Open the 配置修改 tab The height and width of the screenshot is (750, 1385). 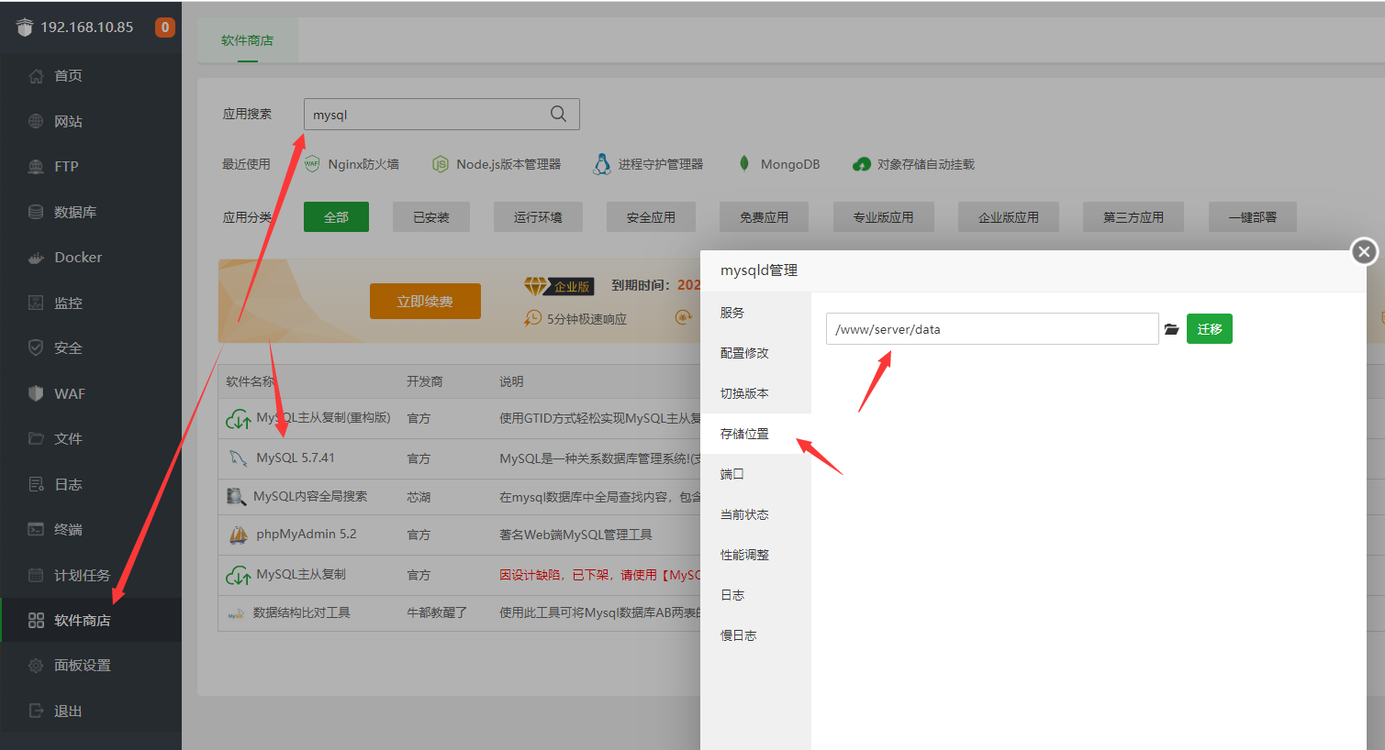pyautogui.click(x=755, y=353)
